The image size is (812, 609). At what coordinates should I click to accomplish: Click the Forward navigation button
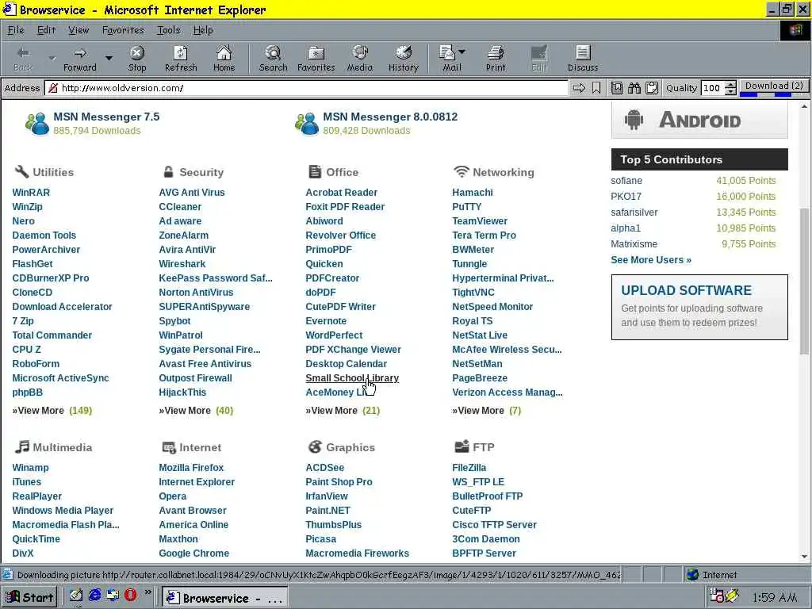coord(80,59)
